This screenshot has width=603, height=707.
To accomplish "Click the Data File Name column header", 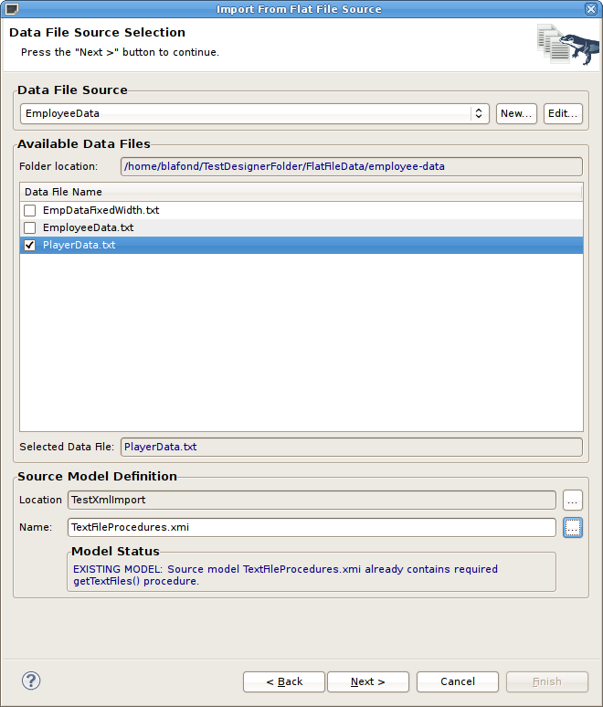I will coord(301,192).
